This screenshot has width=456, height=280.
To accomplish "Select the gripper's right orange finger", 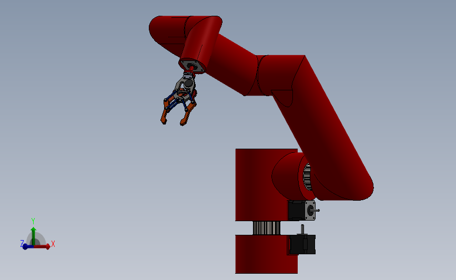I will [x=188, y=114].
